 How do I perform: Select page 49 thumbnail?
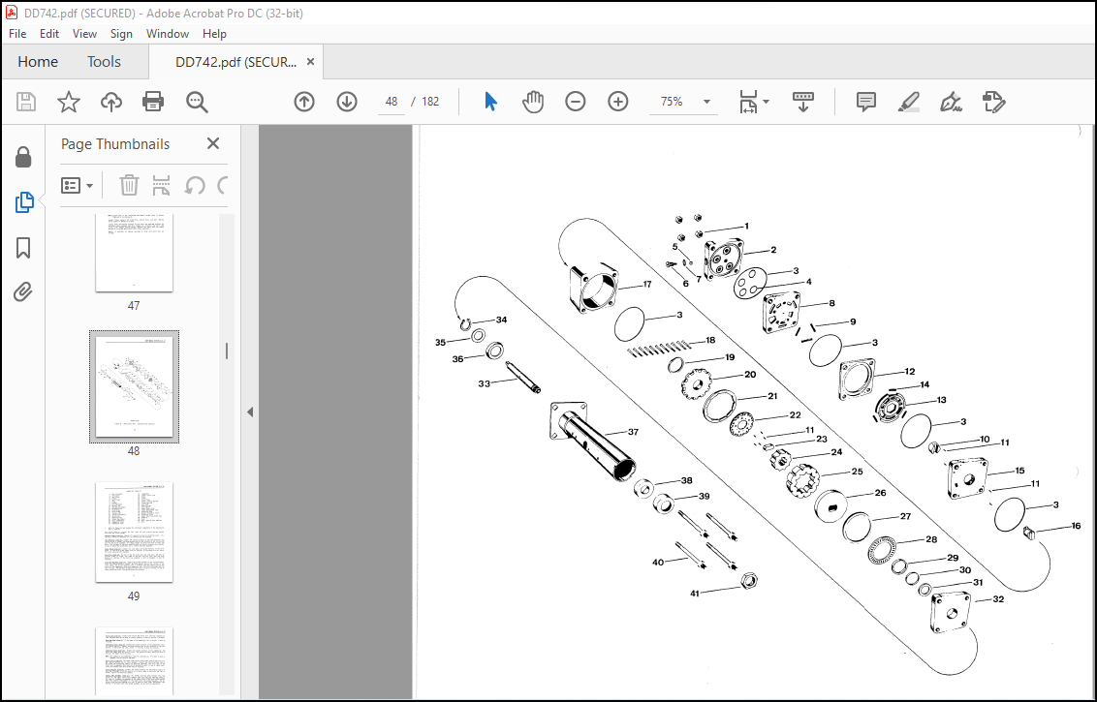point(134,532)
